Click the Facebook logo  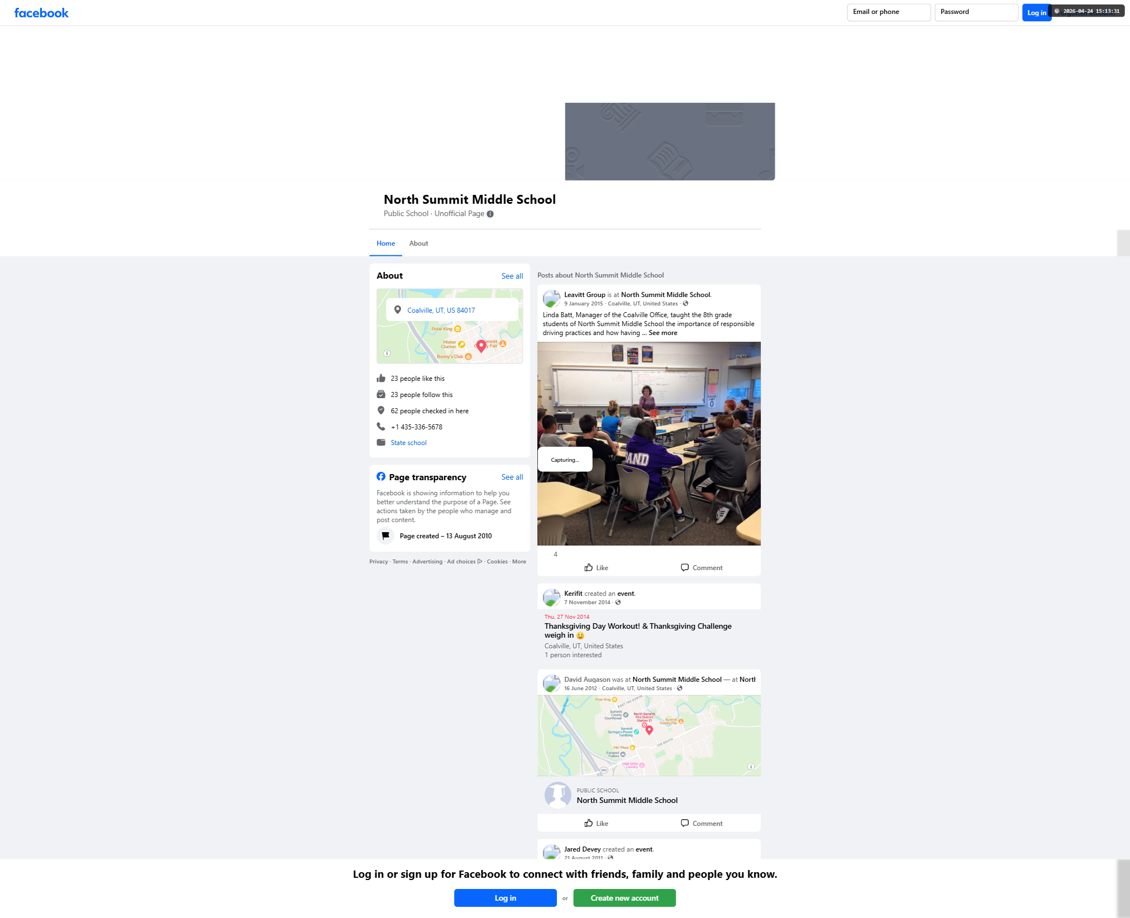41,13
